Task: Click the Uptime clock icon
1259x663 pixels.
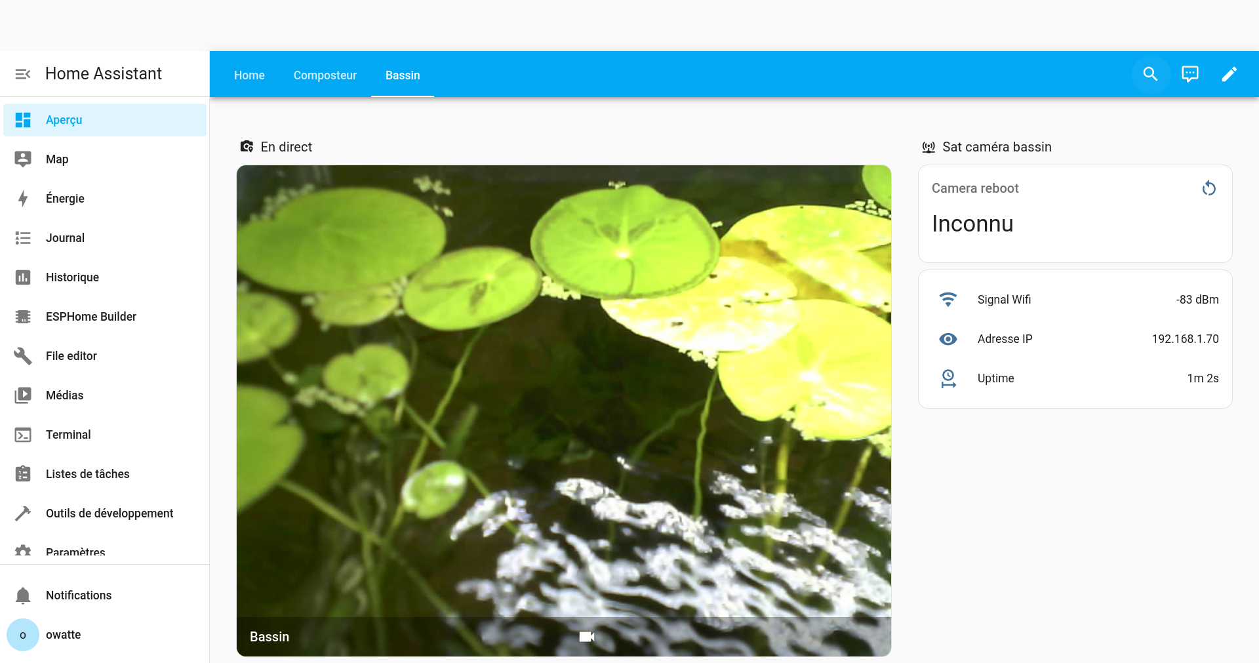Action: [x=948, y=378]
